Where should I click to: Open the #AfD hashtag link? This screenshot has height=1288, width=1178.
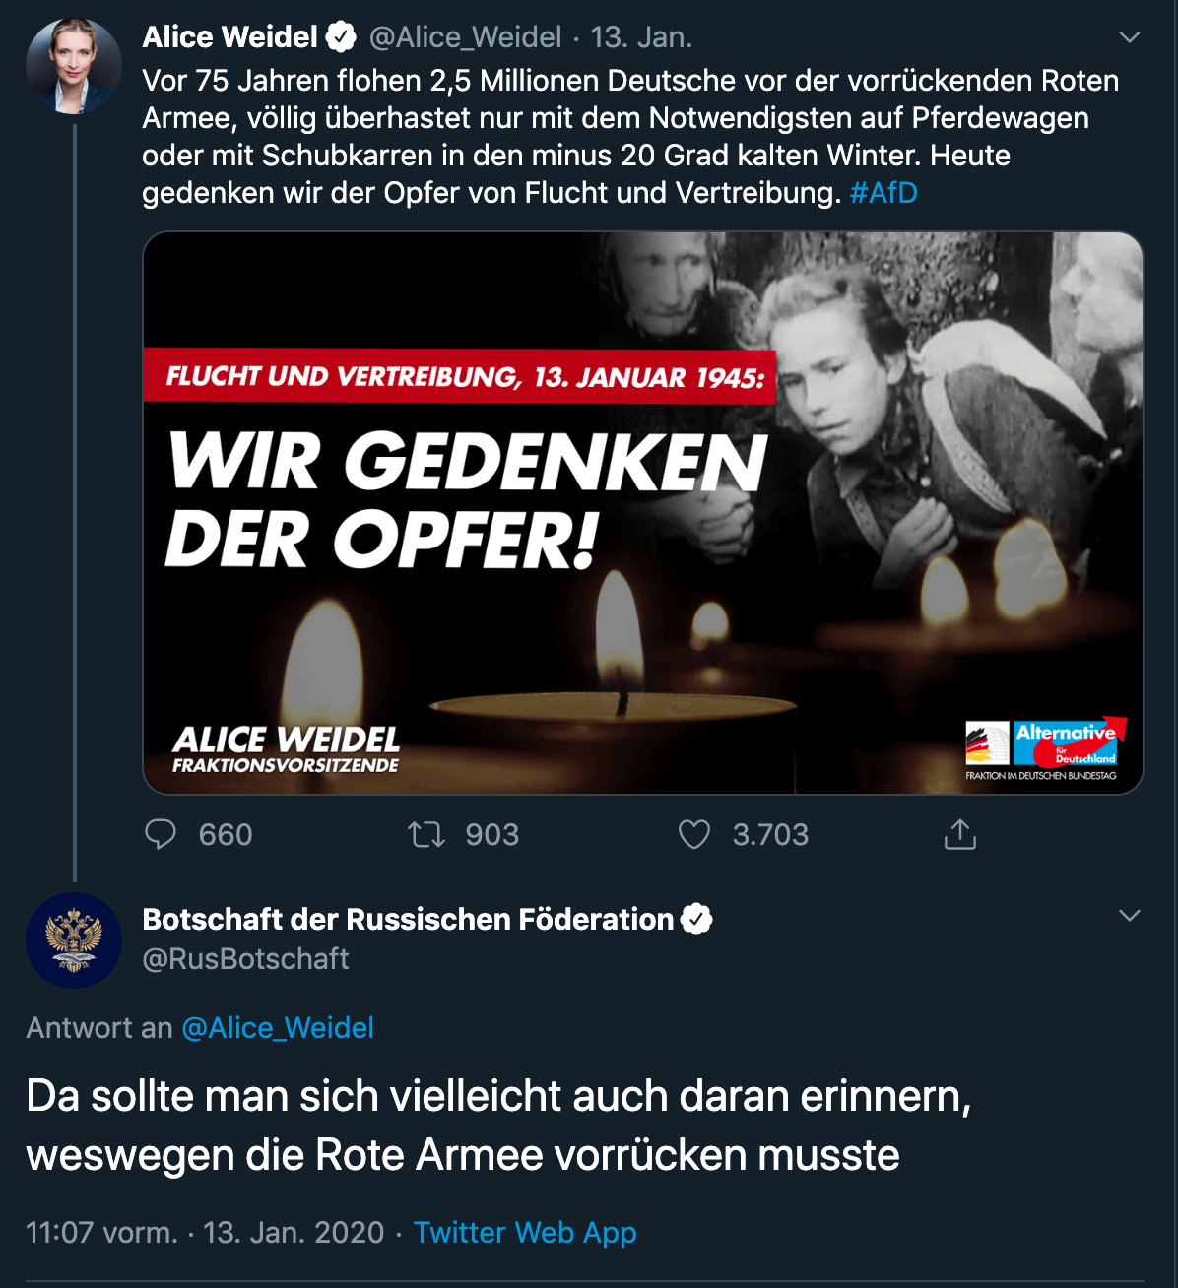[x=883, y=192]
